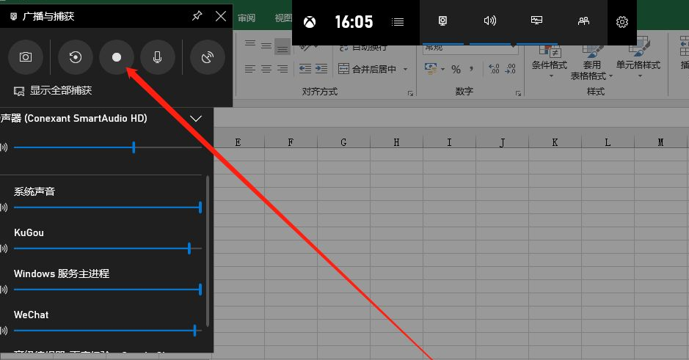
Task: Toggle the Capture widget in the bar
Action: tap(443, 21)
